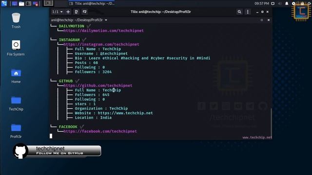Open the Kali applications menu
The width and height of the screenshot is (312, 175).
click(x=4, y=3)
